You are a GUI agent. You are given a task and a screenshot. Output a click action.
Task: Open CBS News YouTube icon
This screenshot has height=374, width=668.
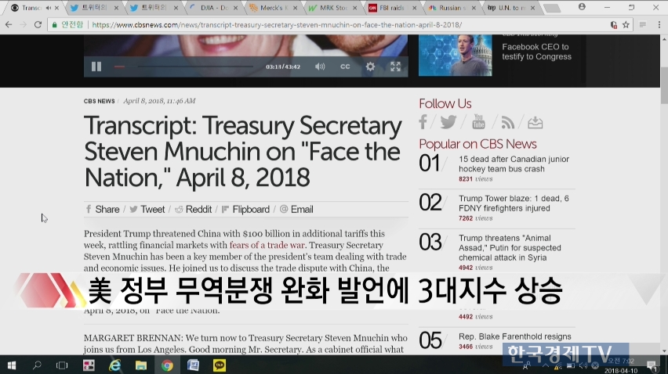click(x=477, y=122)
